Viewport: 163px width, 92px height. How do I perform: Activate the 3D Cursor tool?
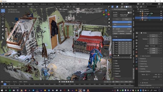pos(3,14)
